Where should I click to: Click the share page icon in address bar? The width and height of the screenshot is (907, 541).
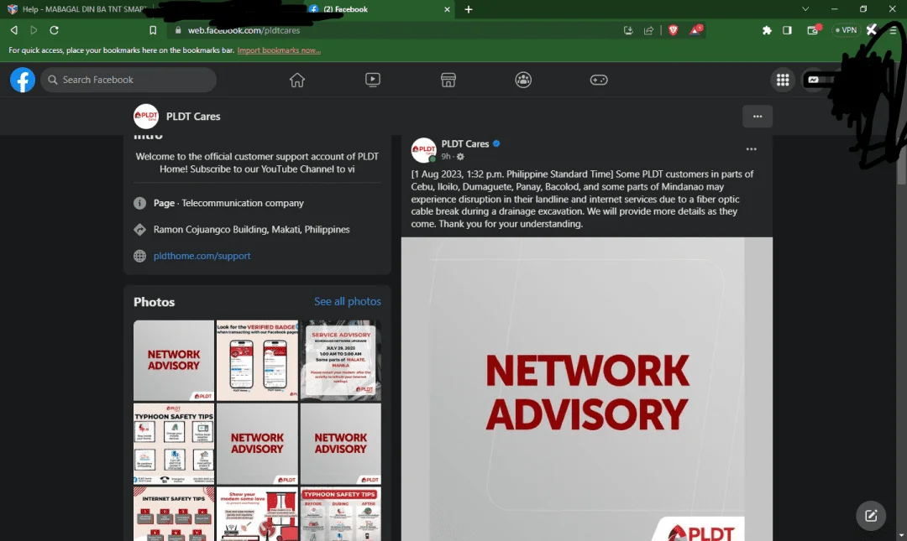pos(648,30)
